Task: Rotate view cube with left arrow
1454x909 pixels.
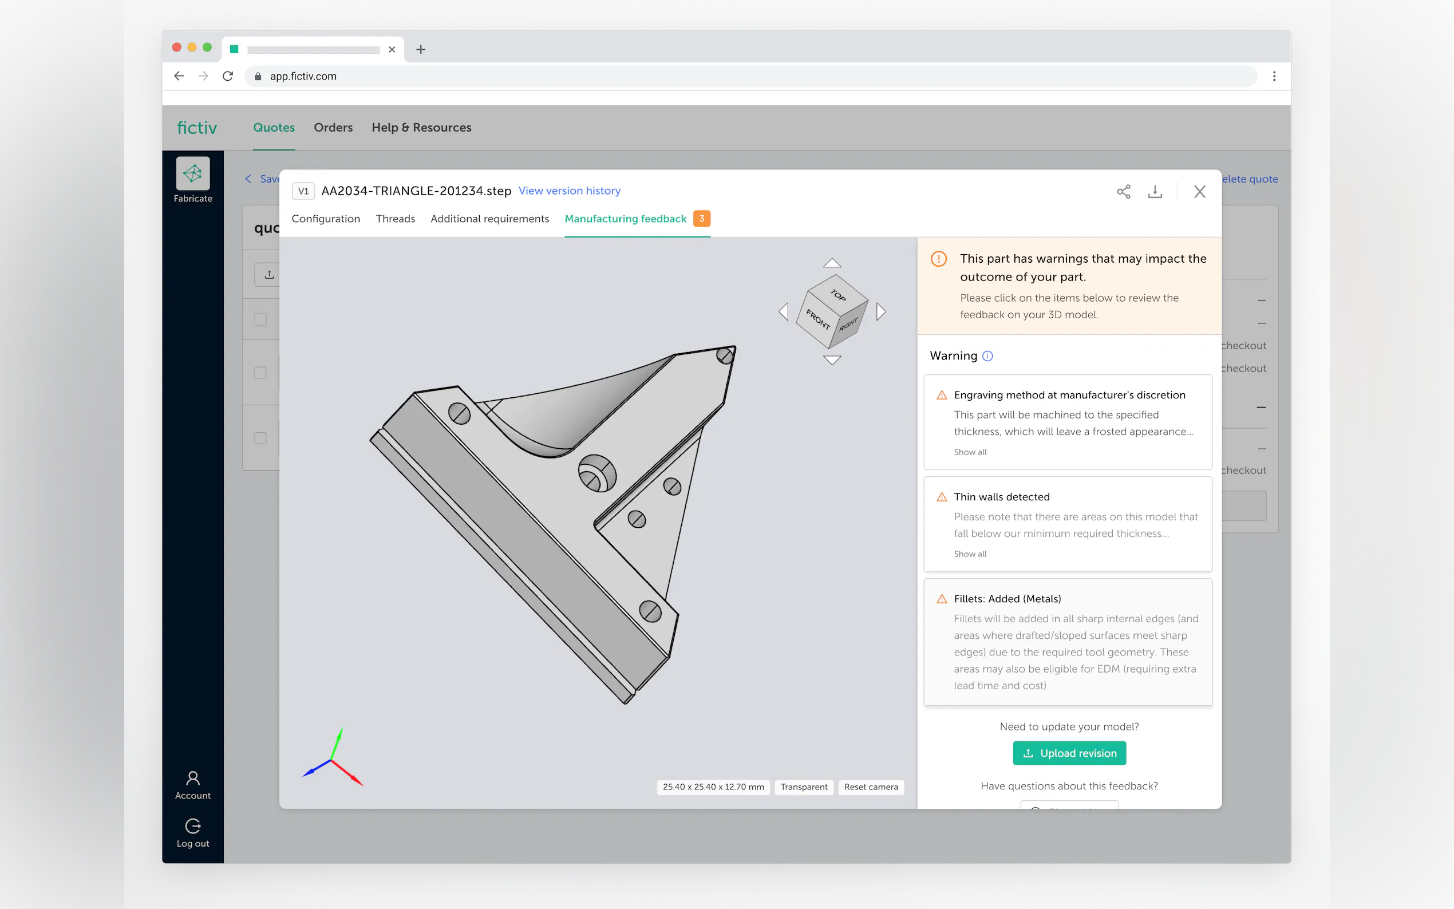Action: (783, 311)
